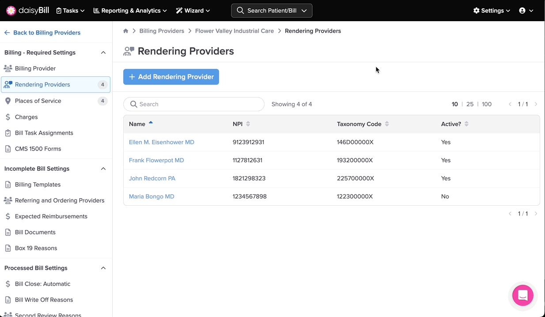This screenshot has height=317, width=545.
Task: Open Ellen M. Eisenhower MD provider
Action: click(161, 142)
